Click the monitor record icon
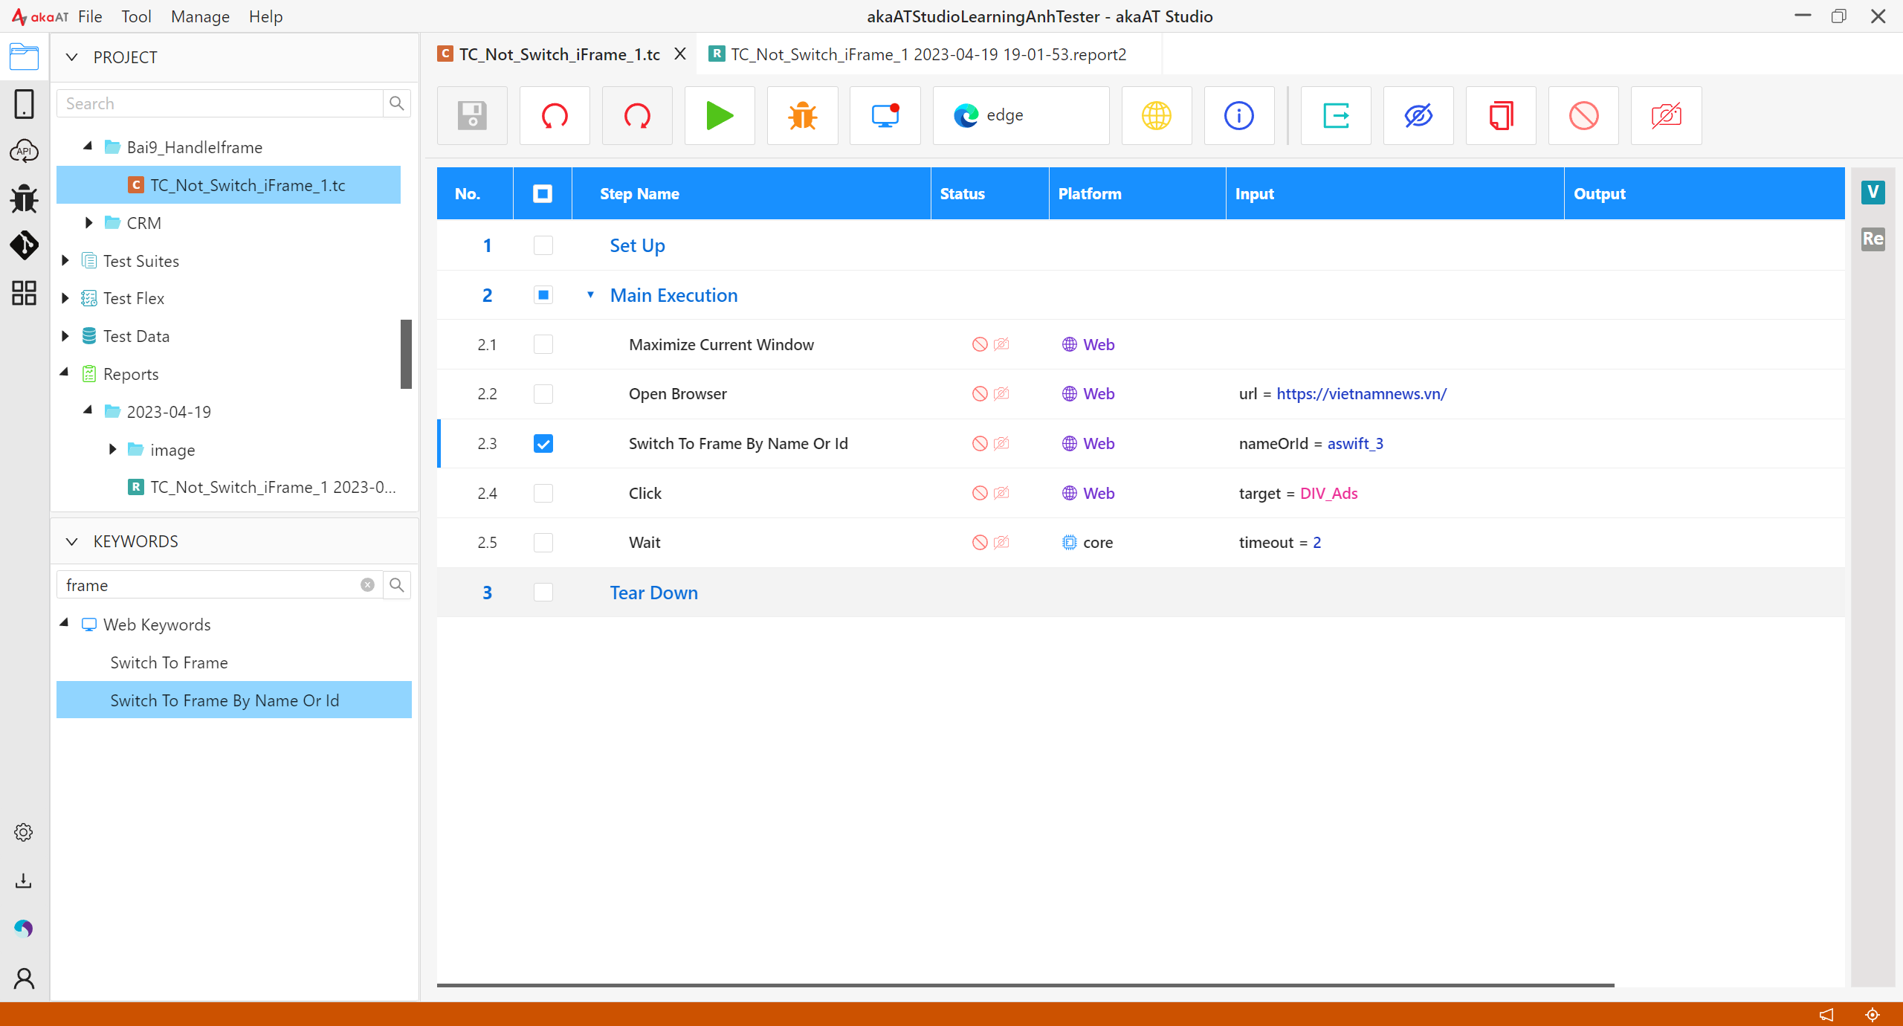 point(885,115)
